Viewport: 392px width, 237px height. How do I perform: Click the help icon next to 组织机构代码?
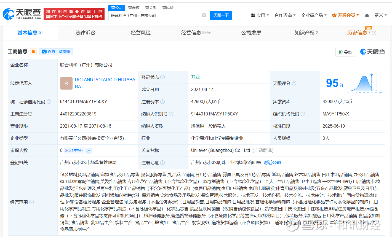(303, 114)
